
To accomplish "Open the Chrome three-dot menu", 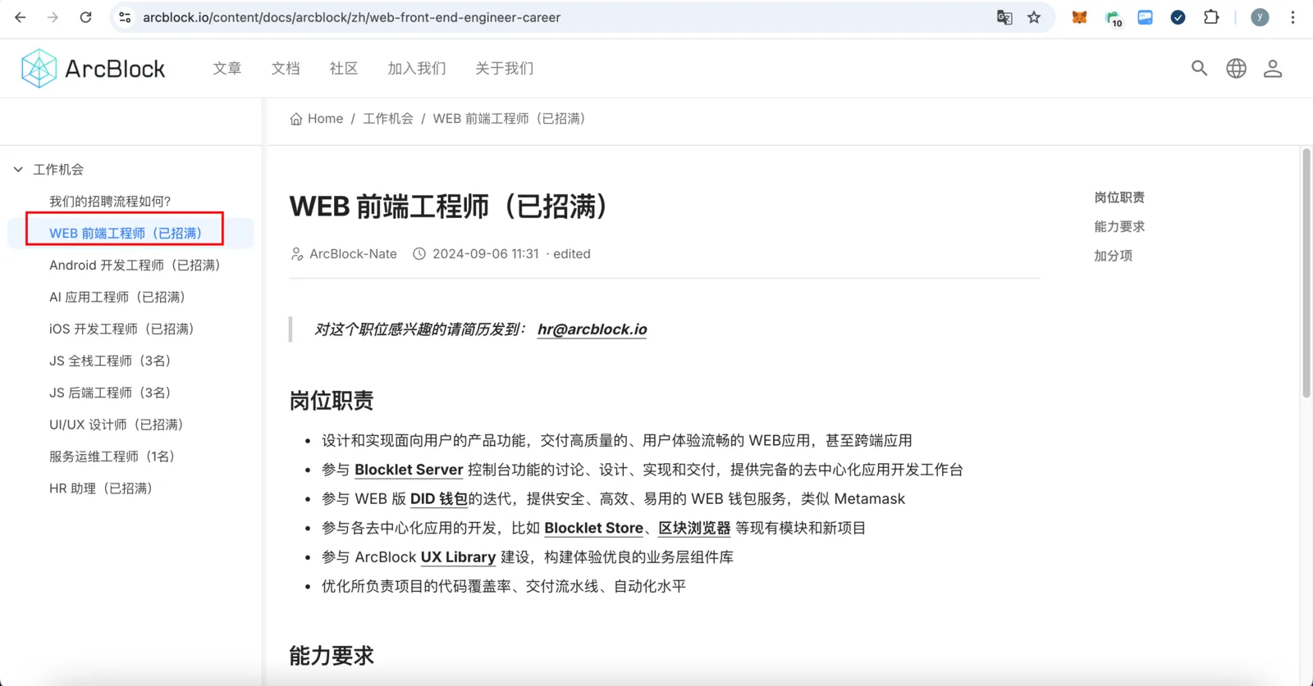I will coord(1292,17).
